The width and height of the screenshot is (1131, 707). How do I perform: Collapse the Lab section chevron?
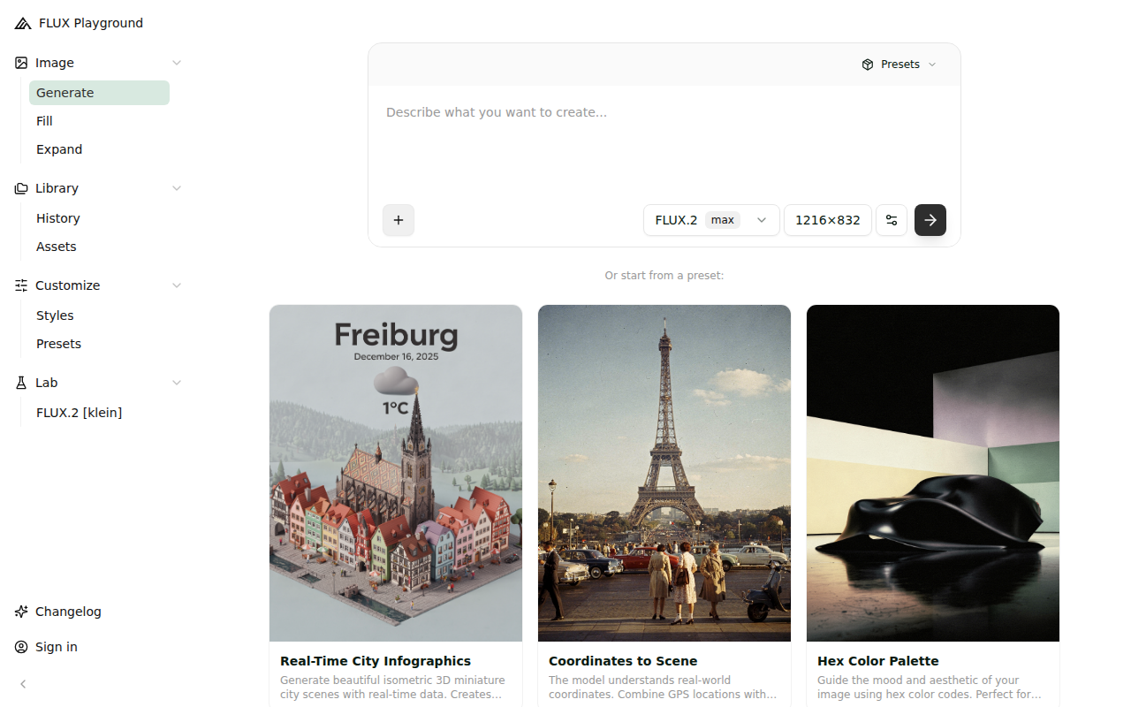[177, 383]
